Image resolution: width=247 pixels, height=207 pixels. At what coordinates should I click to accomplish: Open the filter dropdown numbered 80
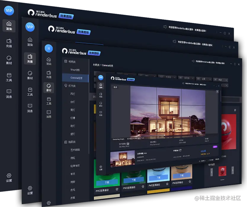[187, 78]
